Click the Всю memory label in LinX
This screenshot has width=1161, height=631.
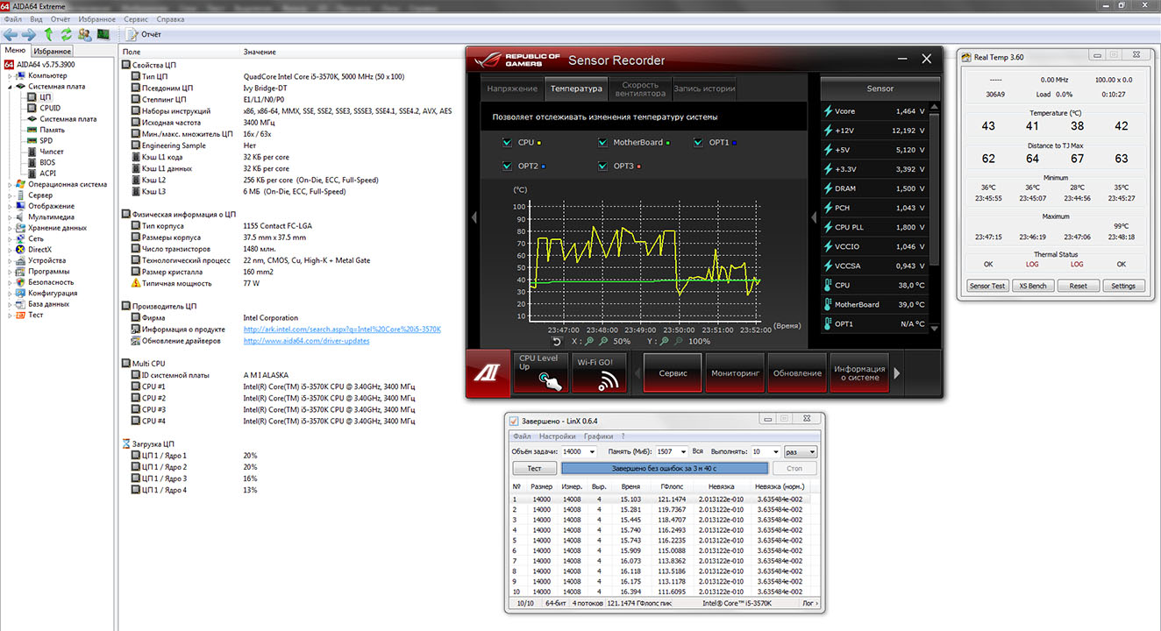click(697, 452)
